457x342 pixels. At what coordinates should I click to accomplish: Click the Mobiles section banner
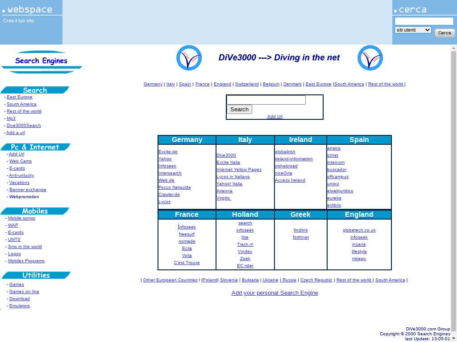tap(35, 211)
